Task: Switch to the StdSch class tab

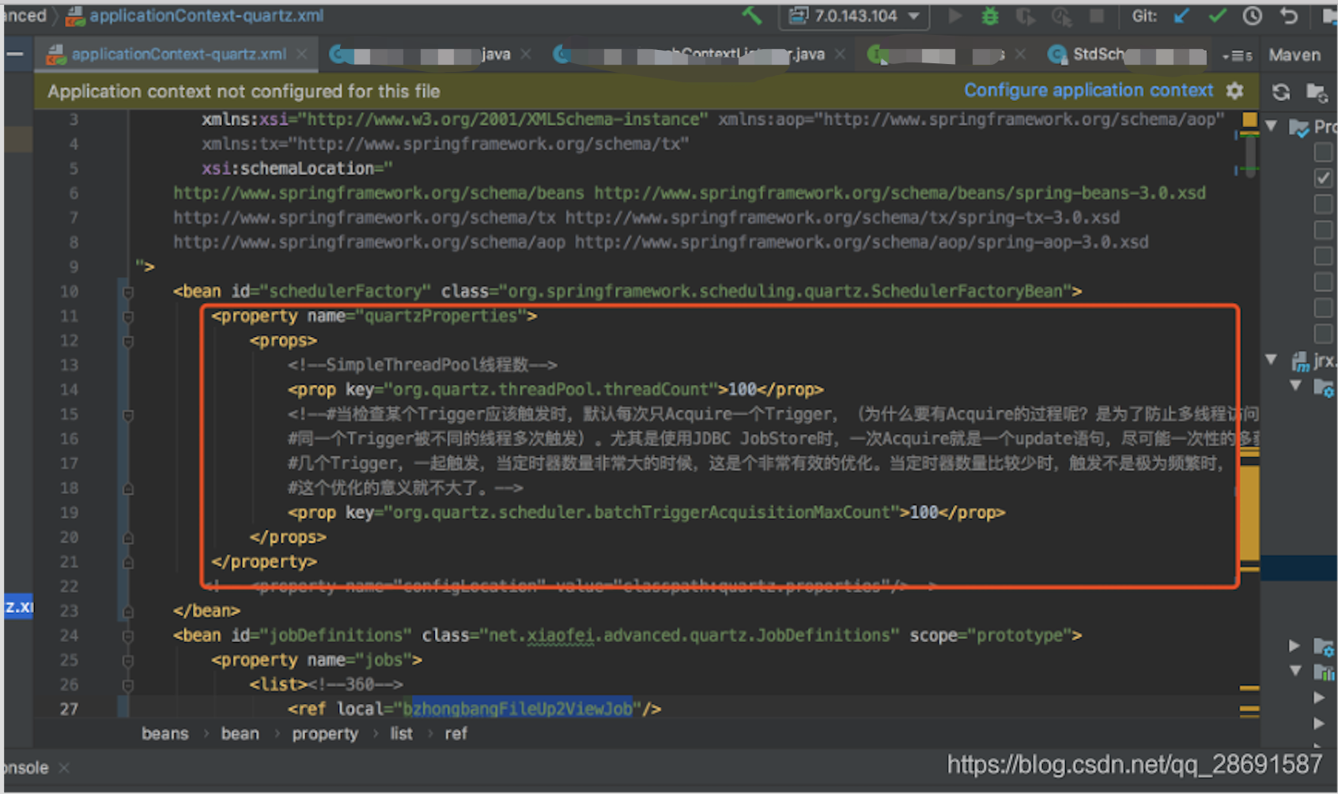Action: [1126, 55]
